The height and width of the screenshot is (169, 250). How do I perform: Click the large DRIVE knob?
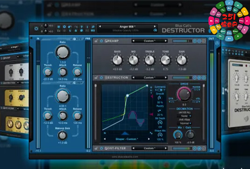tap(184, 95)
